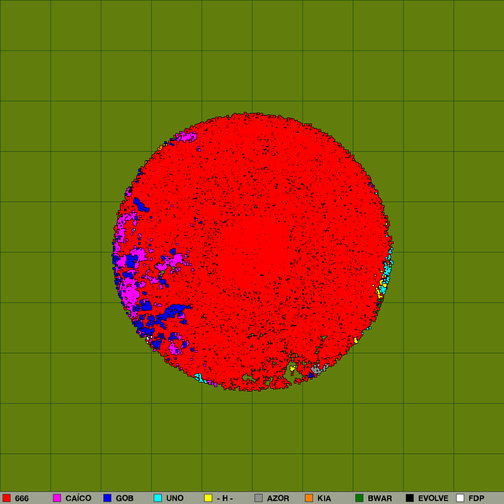
Task: Select the EVOLVE legend label
Action: [433, 498]
